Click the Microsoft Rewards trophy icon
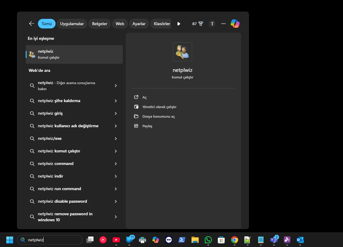The image size is (343, 247). [200, 23]
